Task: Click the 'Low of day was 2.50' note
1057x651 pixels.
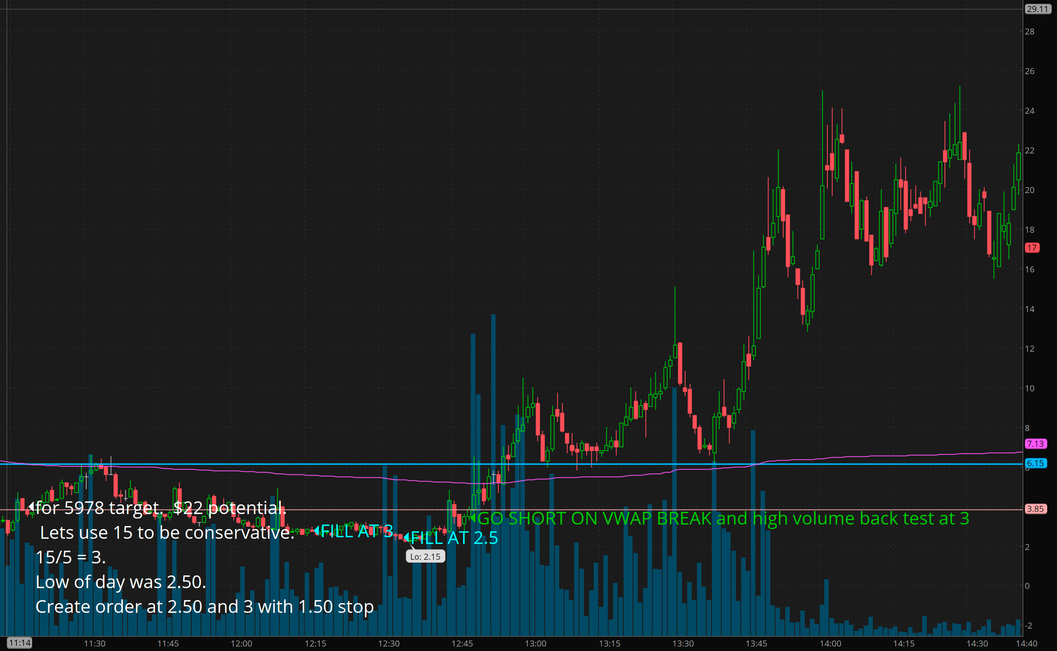Action: 121,582
